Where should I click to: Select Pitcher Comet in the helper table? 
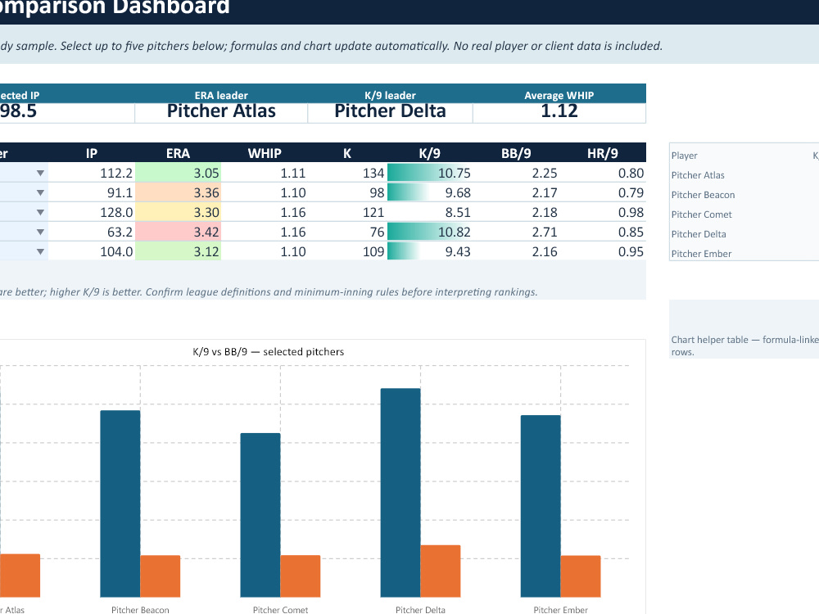click(702, 214)
